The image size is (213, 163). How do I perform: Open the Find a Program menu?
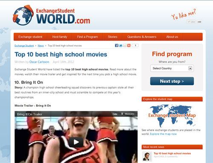click(87, 37)
